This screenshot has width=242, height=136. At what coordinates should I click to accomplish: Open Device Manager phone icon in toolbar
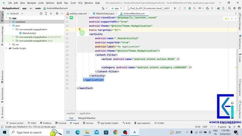(223, 8)
